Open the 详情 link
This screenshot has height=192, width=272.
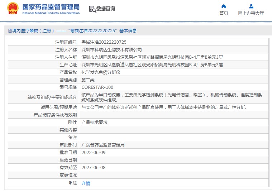(86, 183)
